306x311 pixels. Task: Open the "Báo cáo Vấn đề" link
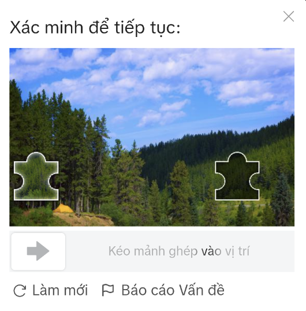(173, 290)
